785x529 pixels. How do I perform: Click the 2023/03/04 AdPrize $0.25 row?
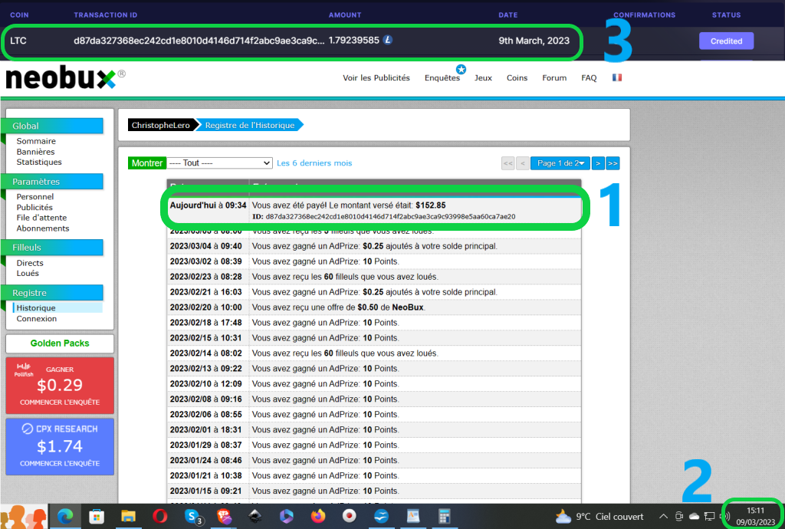click(x=374, y=246)
